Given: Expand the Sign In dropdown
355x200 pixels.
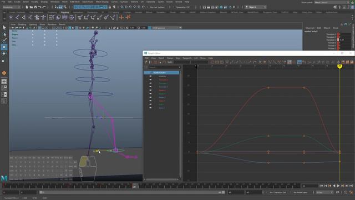Looking at the screenshot, I should click(x=256, y=7).
